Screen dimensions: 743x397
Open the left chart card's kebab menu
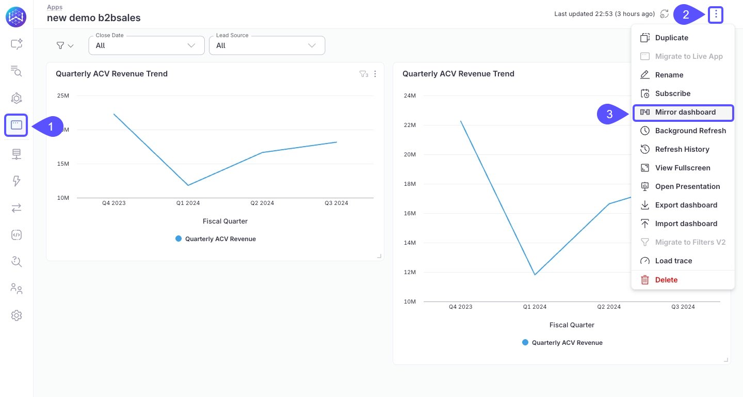pos(375,74)
